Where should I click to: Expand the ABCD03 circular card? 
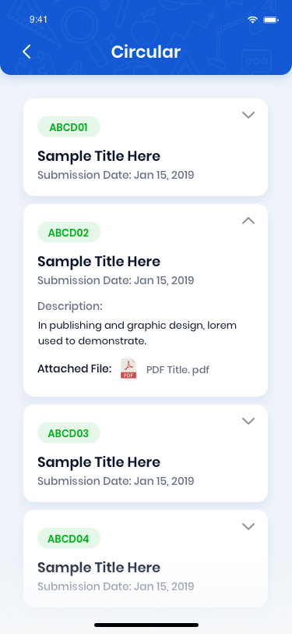pyautogui.click(x=248, y=421)
